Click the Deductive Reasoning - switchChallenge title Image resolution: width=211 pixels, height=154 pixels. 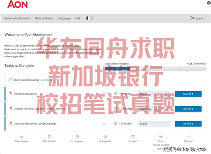pyautogui.click(x=35, y=124)
